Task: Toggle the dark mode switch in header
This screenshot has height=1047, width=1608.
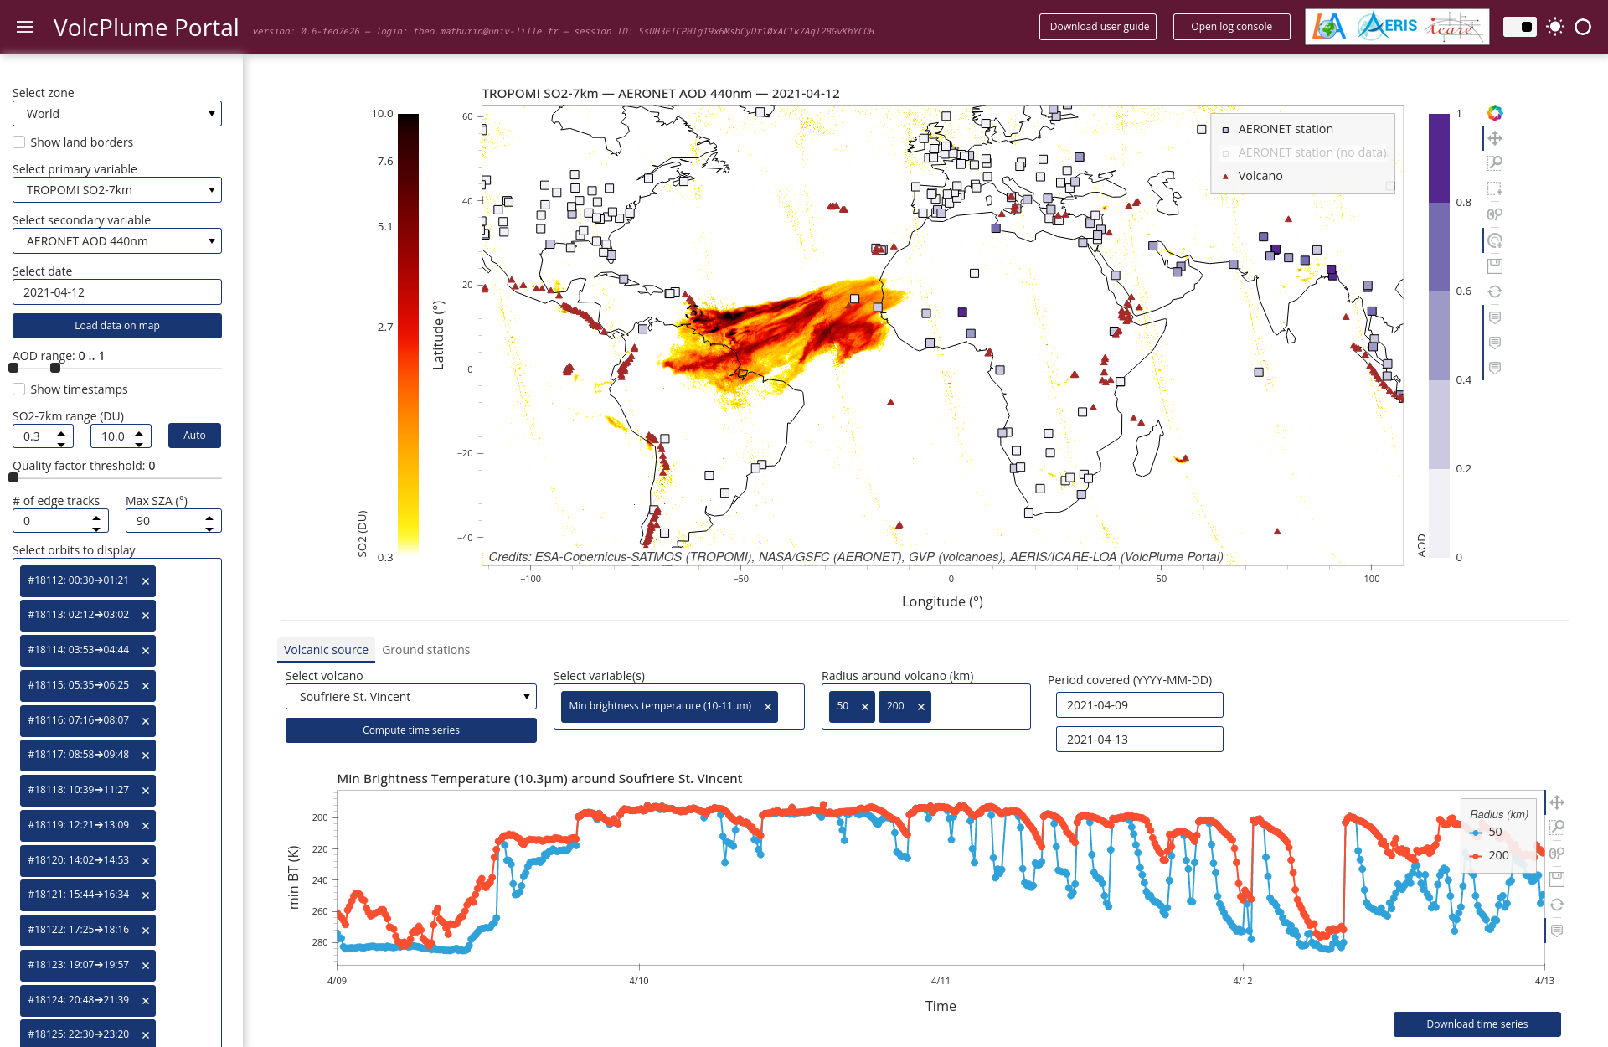Action: pyautogui.click(x=1520, y=27)
